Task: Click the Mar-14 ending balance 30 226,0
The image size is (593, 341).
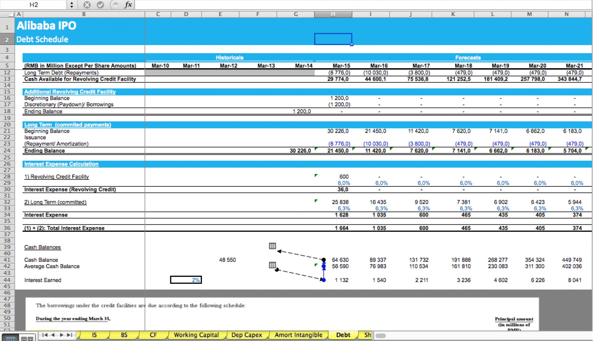Action: [x=300, y=151]
